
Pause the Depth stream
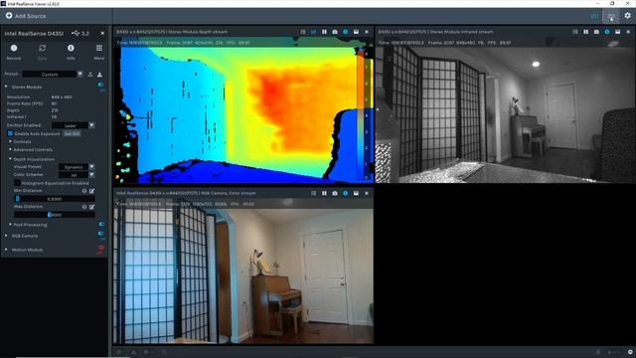(324, 32)
